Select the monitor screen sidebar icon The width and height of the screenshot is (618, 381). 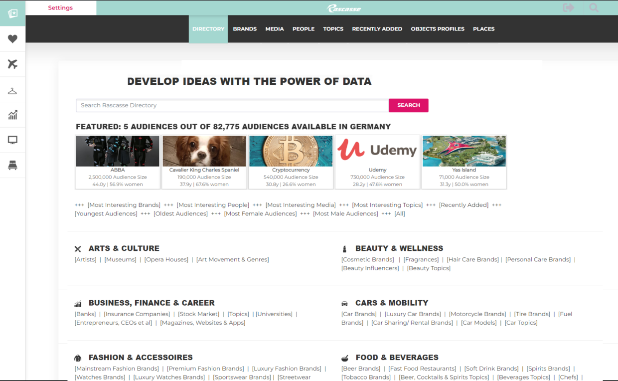pyautogui.click(x=12, y=140)
